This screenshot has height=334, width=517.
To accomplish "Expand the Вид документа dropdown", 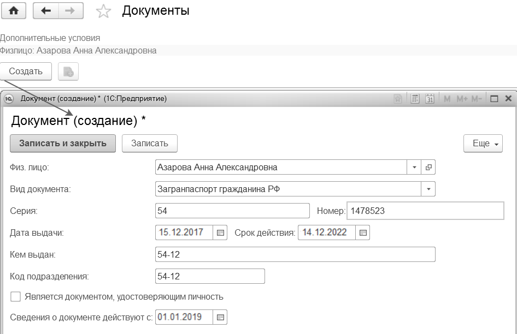I will [428, 189].
